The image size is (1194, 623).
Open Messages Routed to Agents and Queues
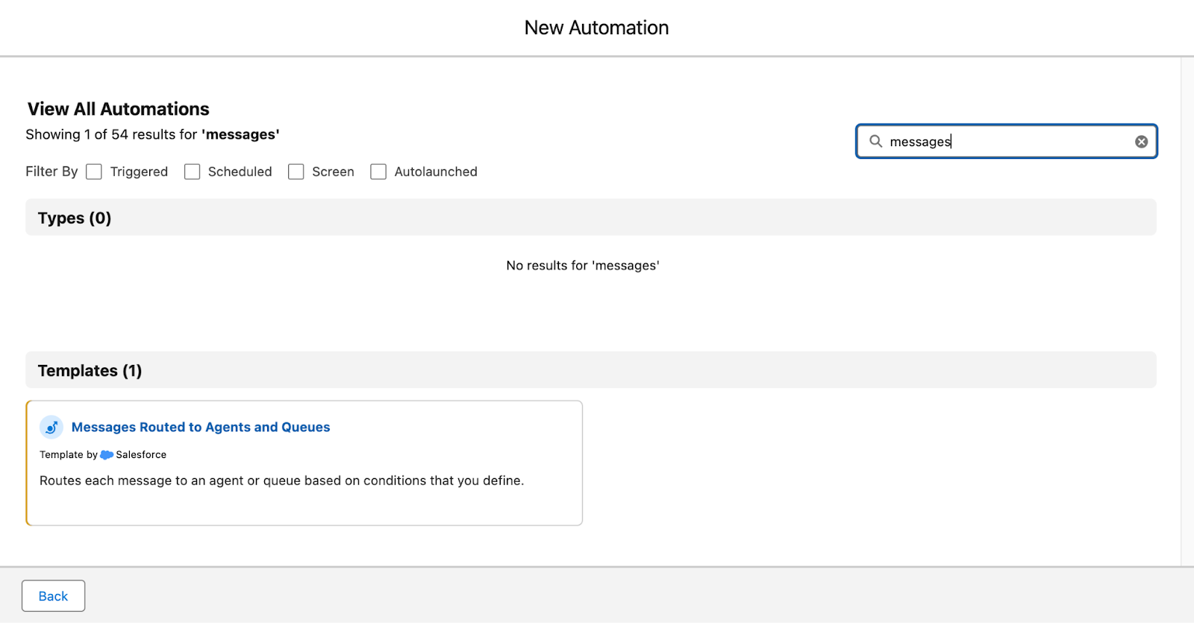tap(201, 428)
